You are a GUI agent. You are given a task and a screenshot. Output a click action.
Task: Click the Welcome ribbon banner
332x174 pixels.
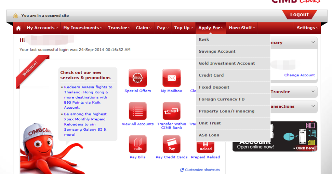coord(32,71)
